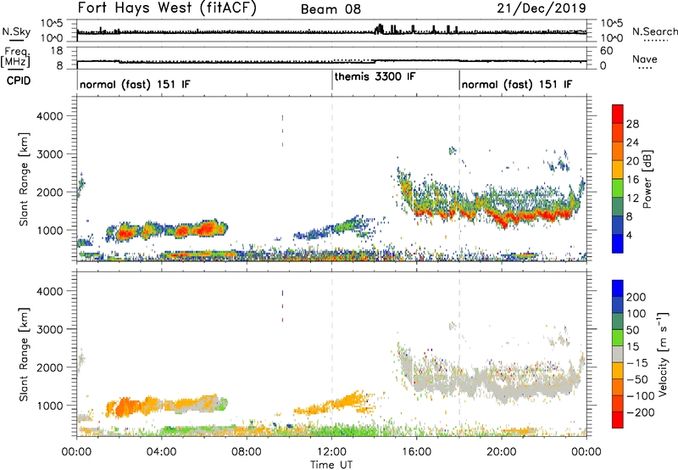Image resolution: width=678 pixels, height=470 pixels.
Task: Click the plot title "Fort Hays West (fitACF)"
Action: point(167,8)
